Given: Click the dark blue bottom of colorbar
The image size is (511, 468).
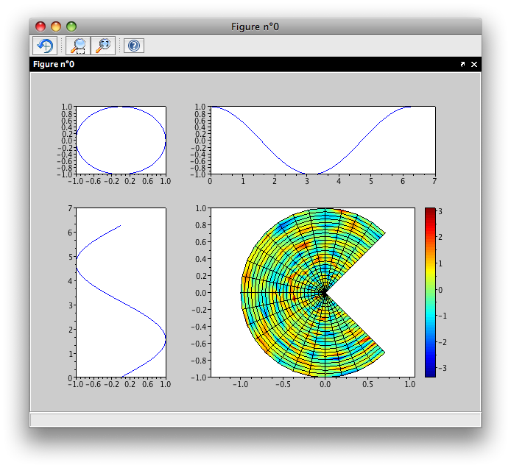Looking at the screenshot, I should 430,372.
